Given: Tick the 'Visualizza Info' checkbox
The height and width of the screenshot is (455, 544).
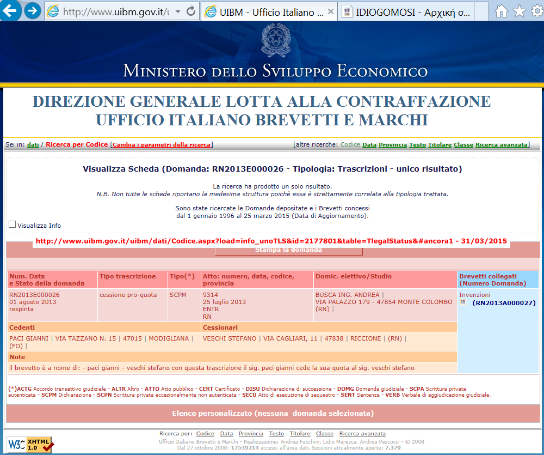Looking at the screenshot, I should point(12,225).
